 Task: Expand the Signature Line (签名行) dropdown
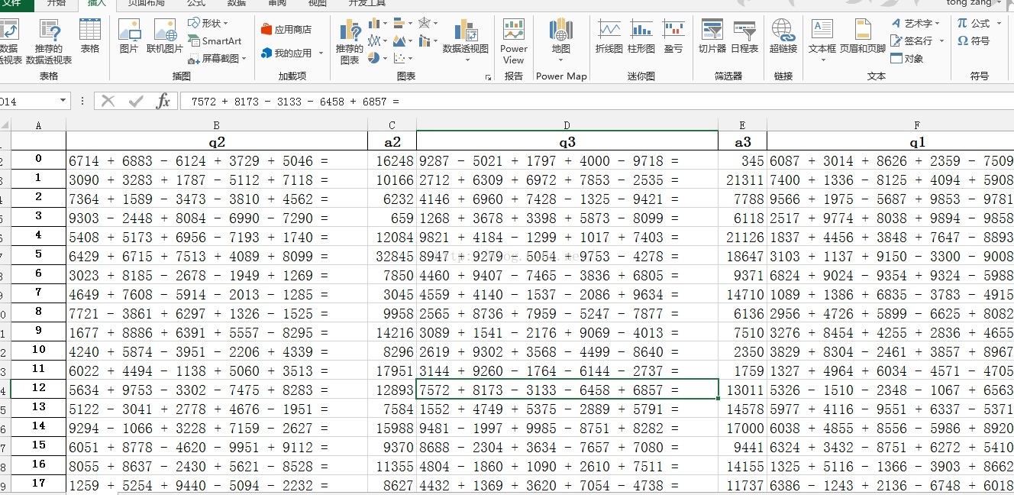(941, 40)
